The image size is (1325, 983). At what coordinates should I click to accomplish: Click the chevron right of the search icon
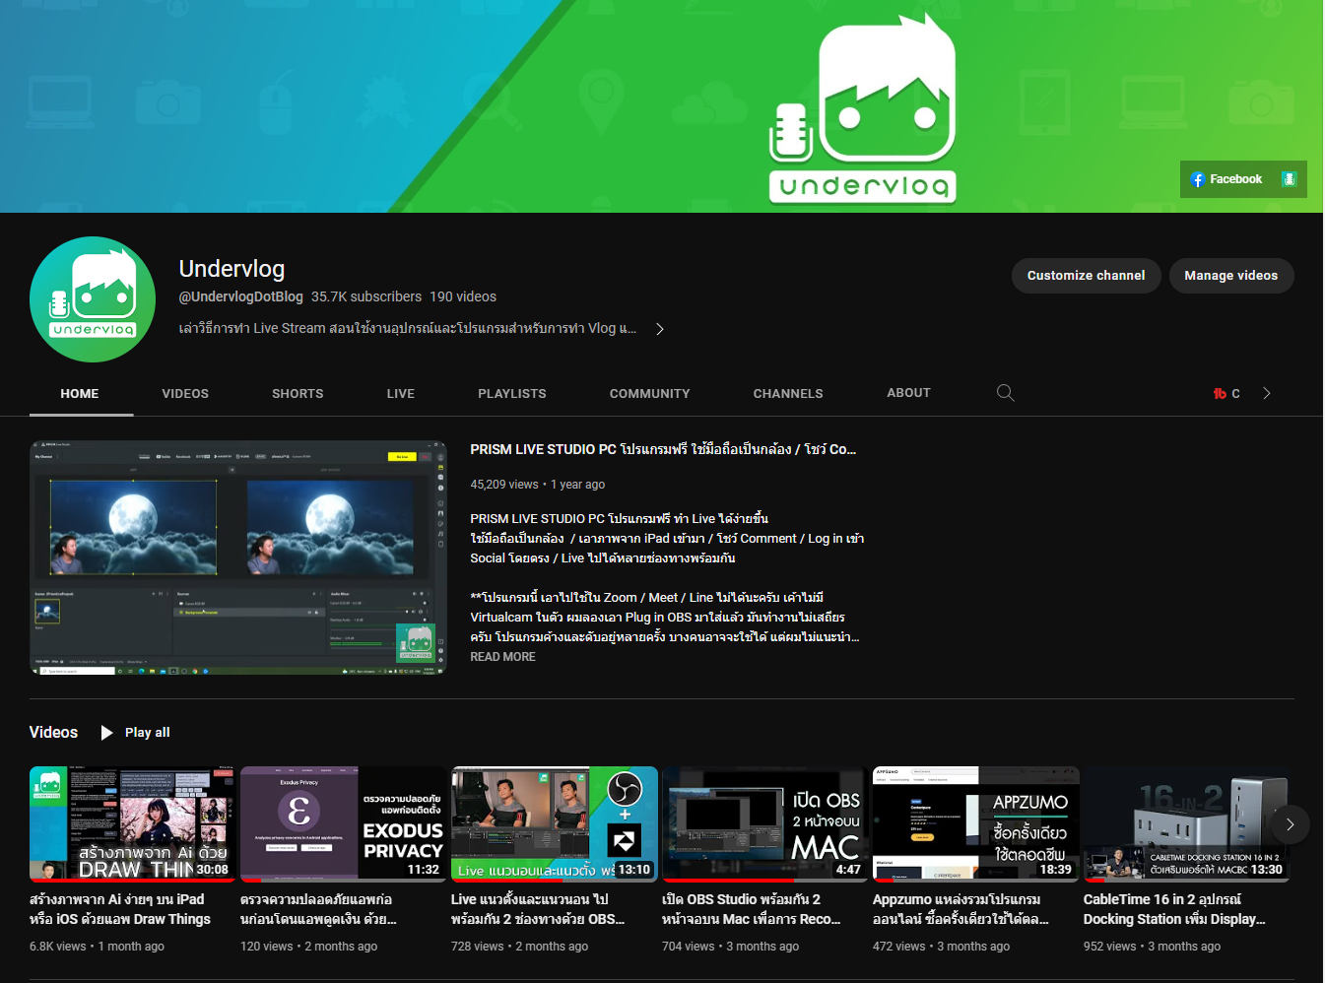coord(1267,393)
